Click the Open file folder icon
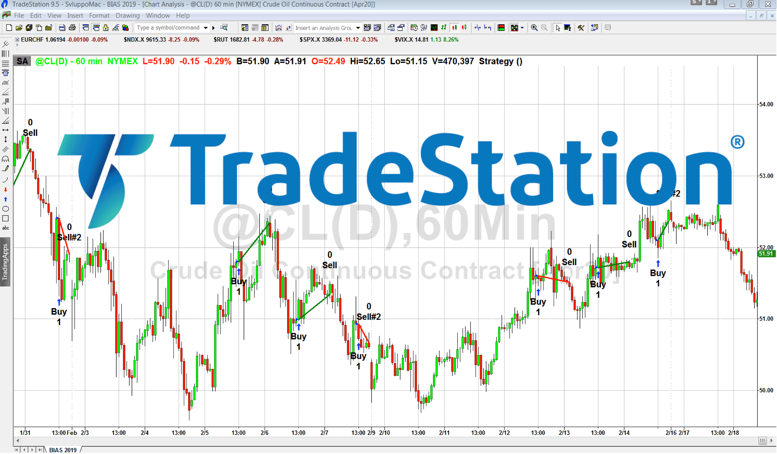The height and width of the screenshot is (454, 777). pyautogui.click(x=19, y=28)
